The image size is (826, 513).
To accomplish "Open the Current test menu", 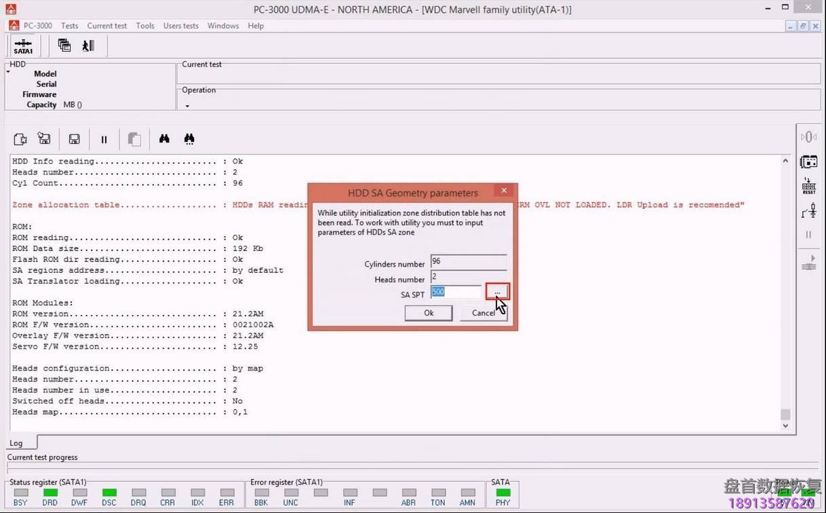I will click(x=106, y=26).
